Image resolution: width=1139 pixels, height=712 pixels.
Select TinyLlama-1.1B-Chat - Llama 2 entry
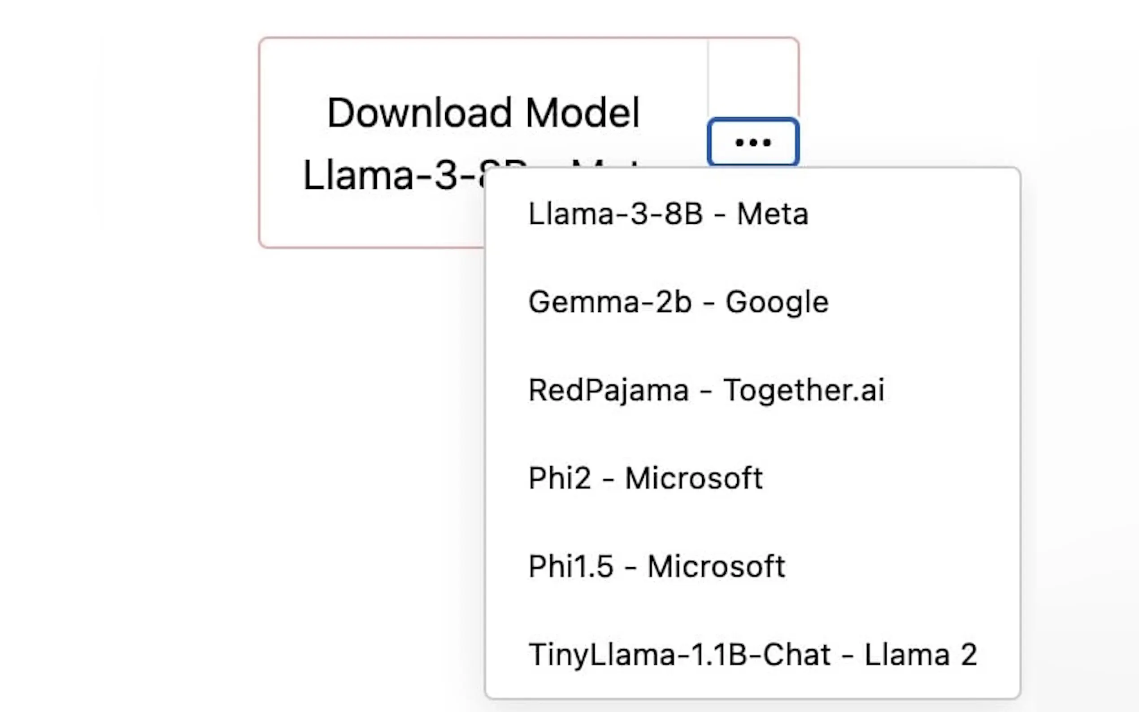(752, 655)
